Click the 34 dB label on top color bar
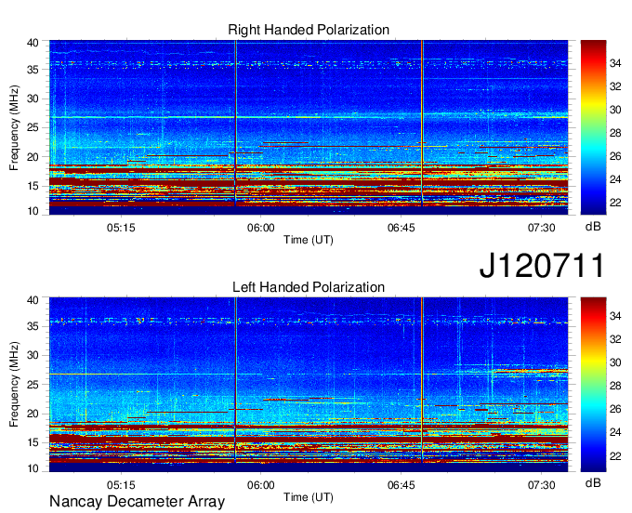 click(x=615, y=63)
